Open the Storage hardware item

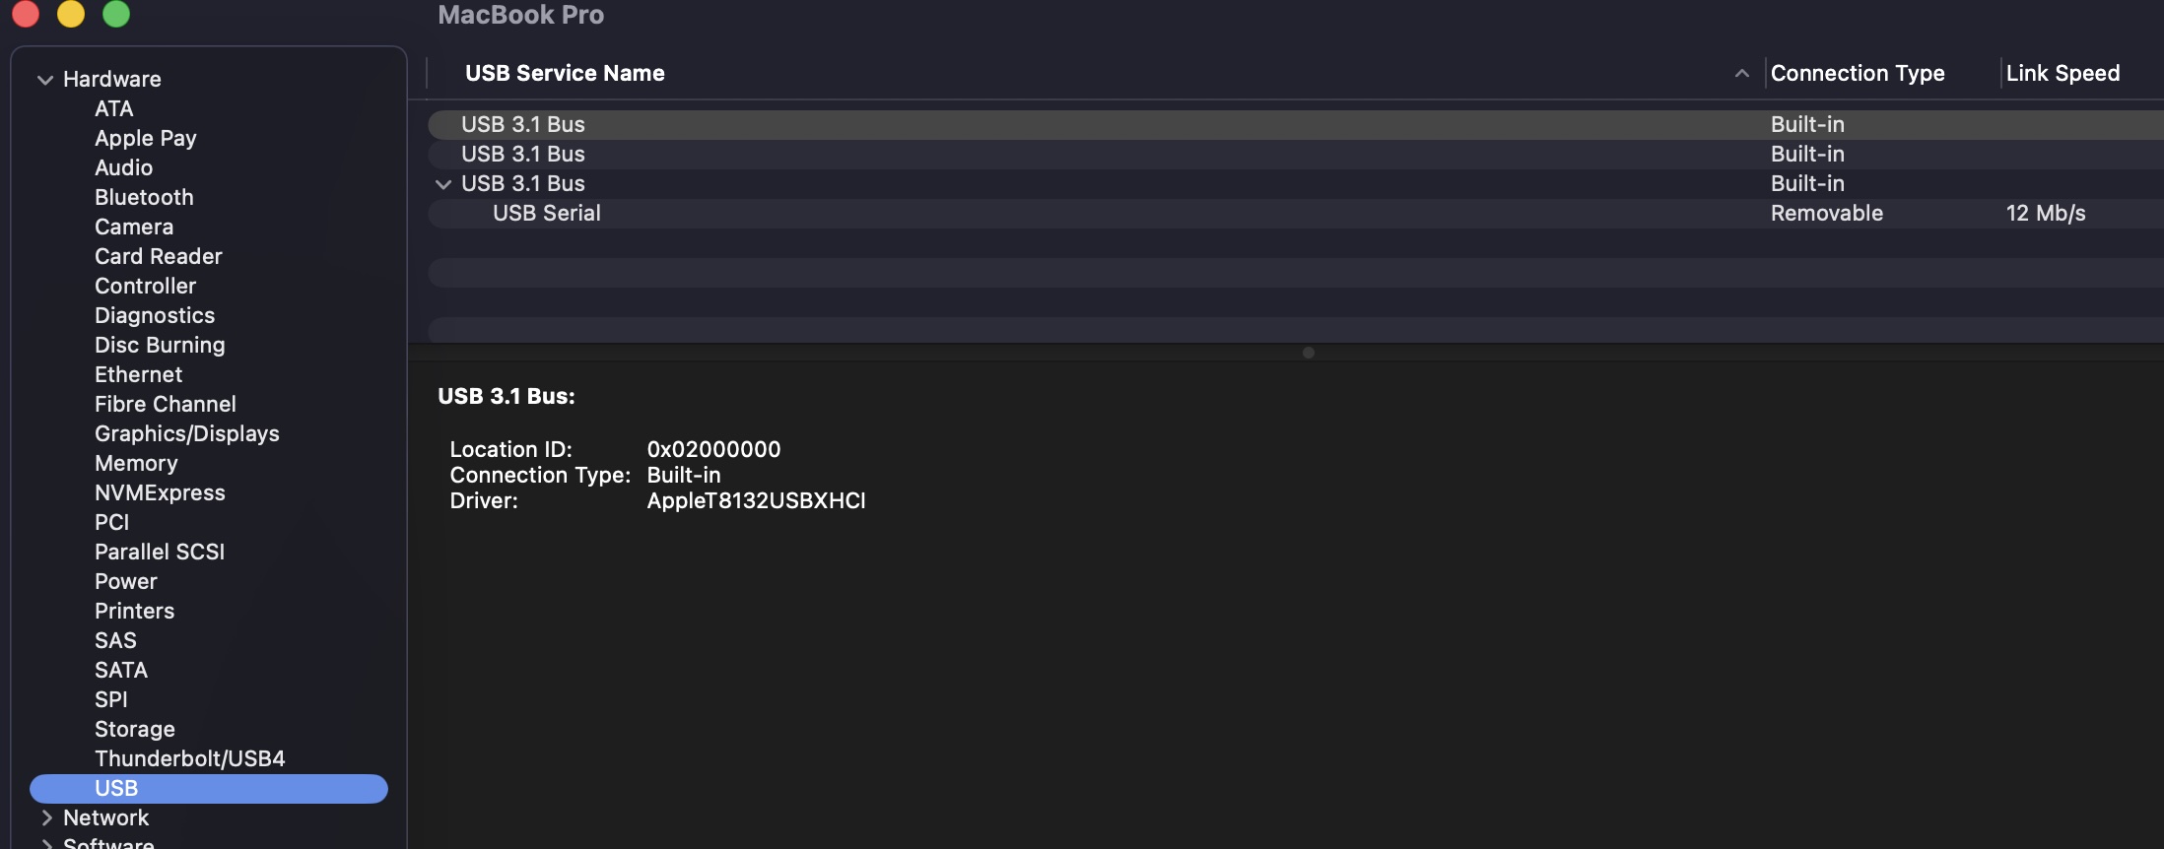click(134, 729)
